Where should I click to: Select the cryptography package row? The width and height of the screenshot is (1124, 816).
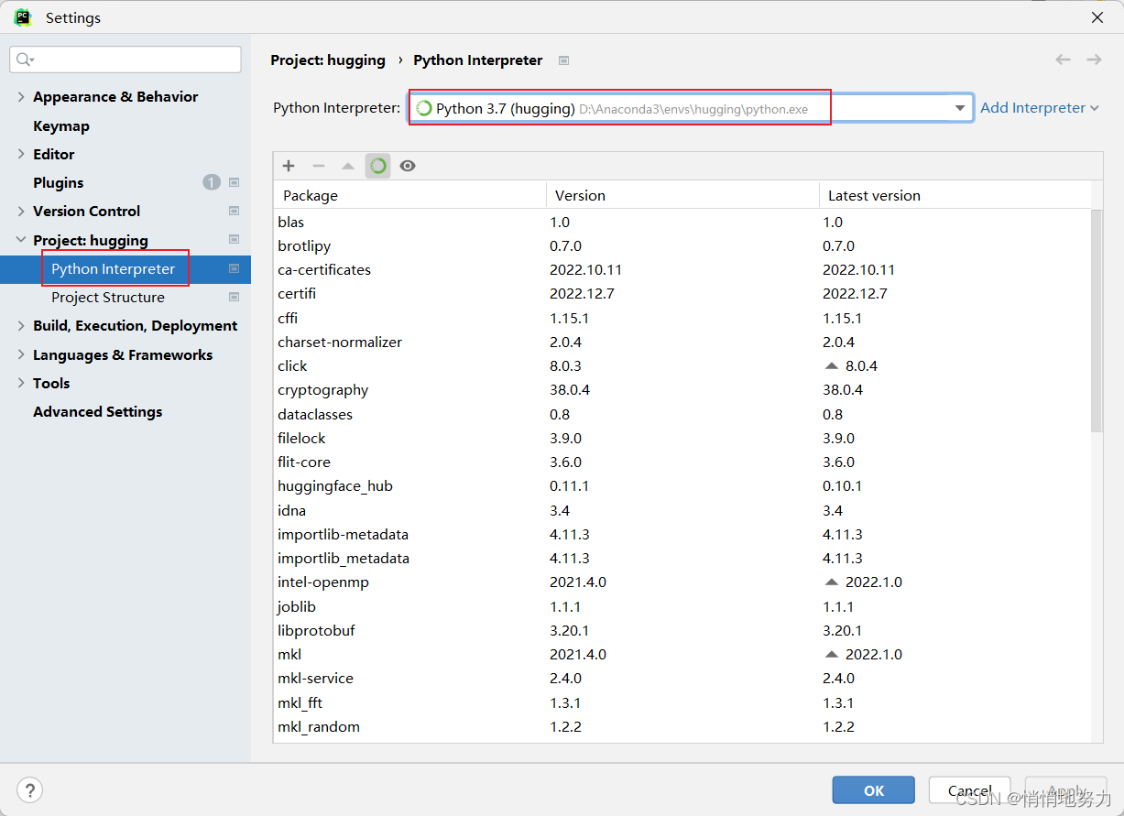(682, 389)
